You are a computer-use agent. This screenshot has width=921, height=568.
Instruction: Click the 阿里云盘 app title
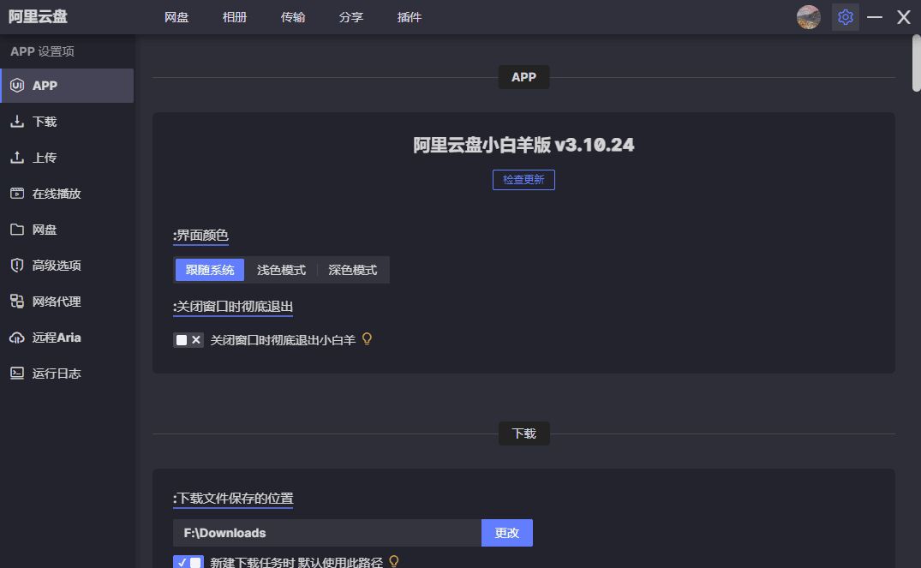(x=39, y=16)
